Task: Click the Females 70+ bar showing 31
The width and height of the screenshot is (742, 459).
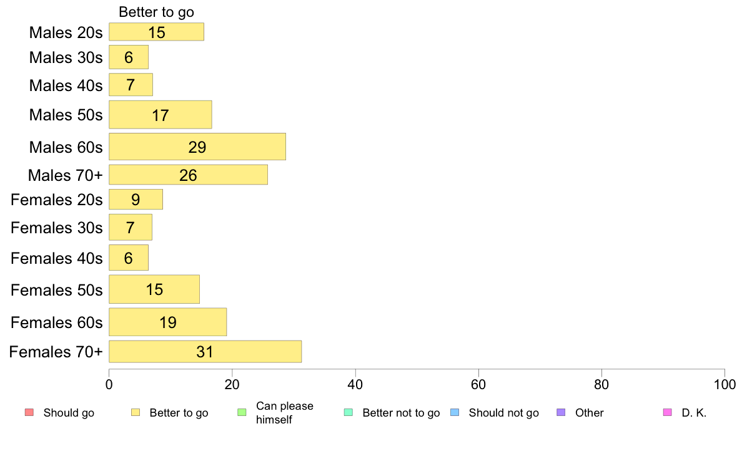Action: [x=205, y=352]
